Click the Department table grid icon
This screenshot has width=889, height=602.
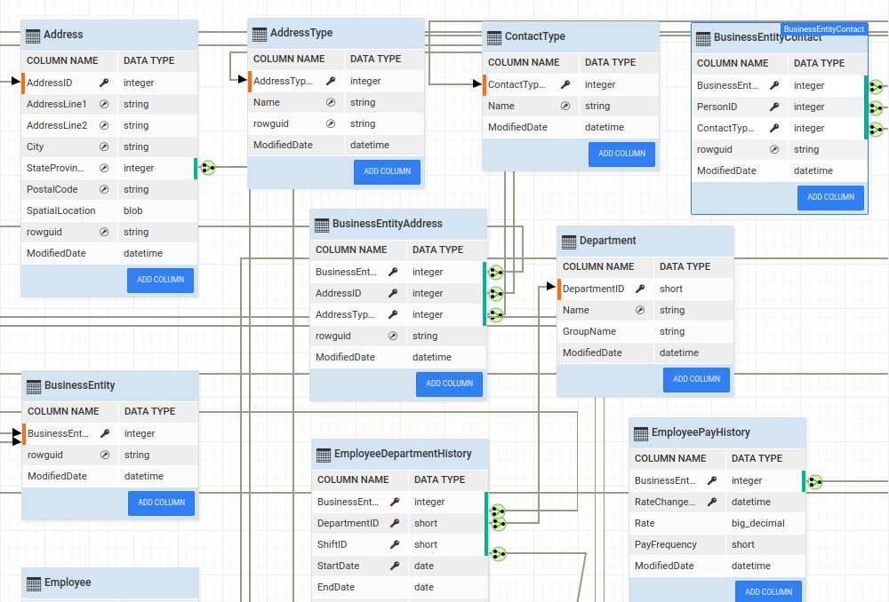568,242
